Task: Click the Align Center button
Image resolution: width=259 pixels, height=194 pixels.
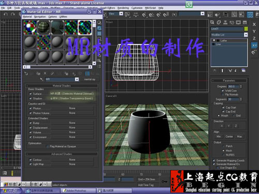Action: click(x=229, y=137)
